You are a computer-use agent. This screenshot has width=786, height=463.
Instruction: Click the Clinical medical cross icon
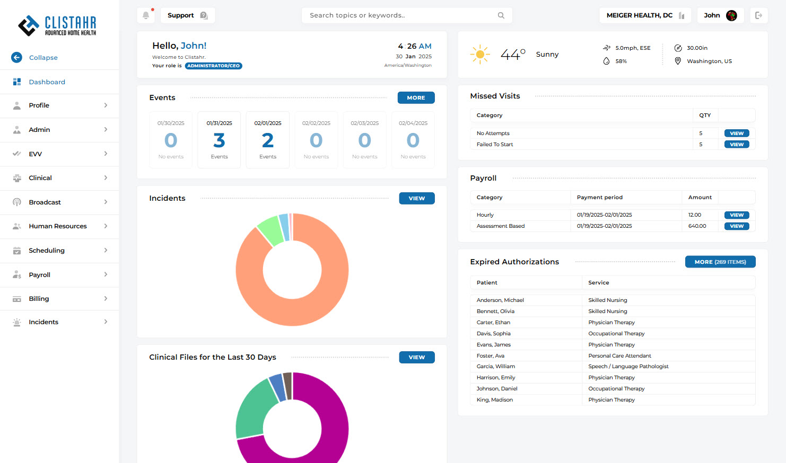[x=17, y=178]
